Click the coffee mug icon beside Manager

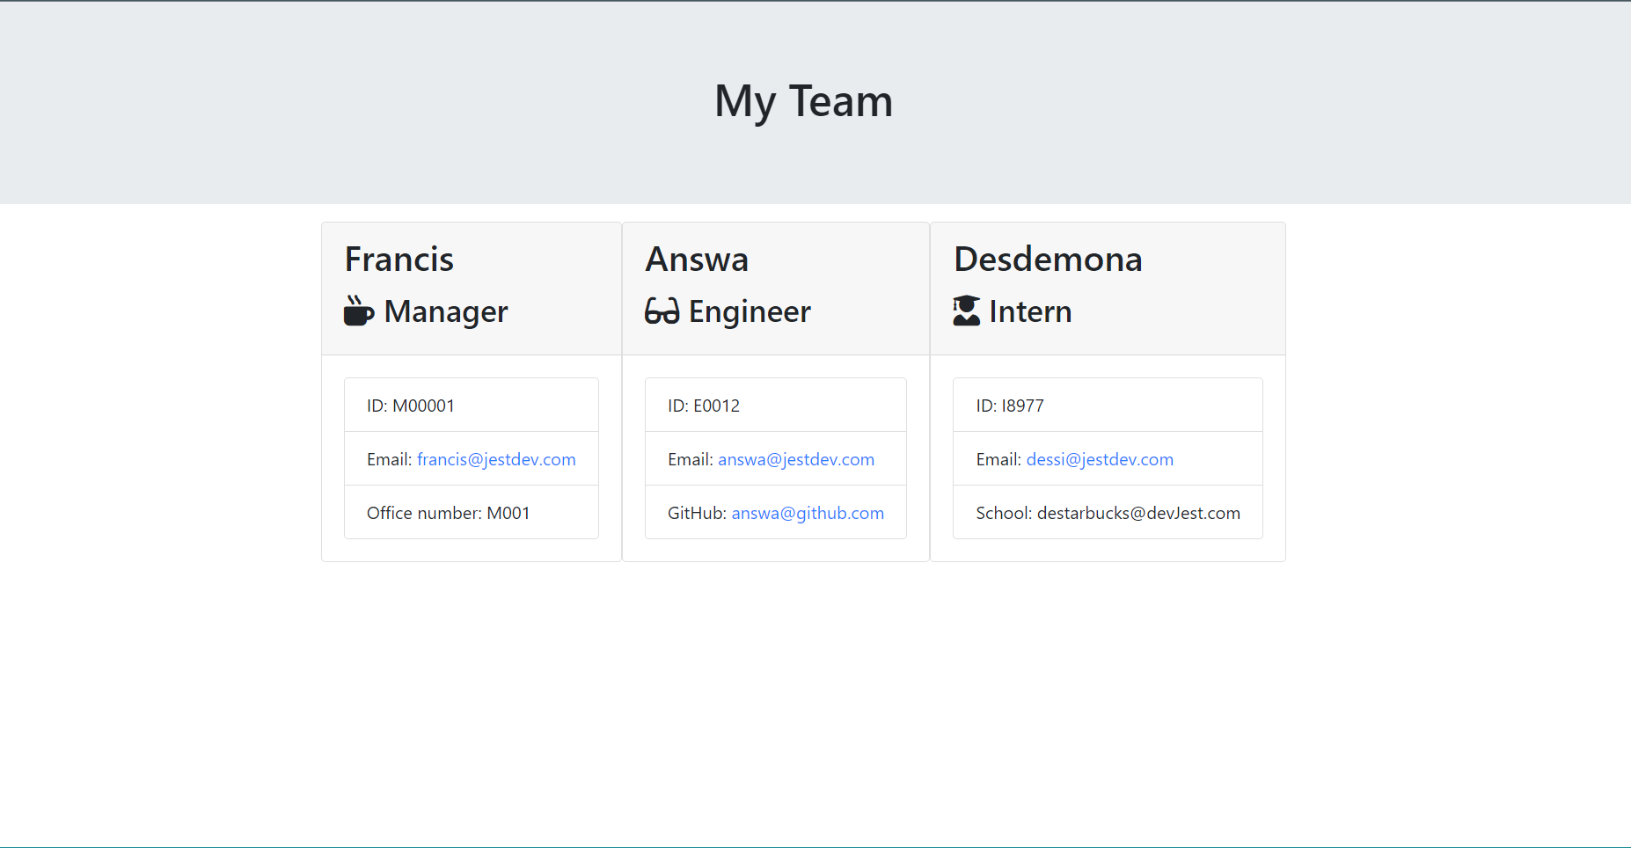click(359, 311)
